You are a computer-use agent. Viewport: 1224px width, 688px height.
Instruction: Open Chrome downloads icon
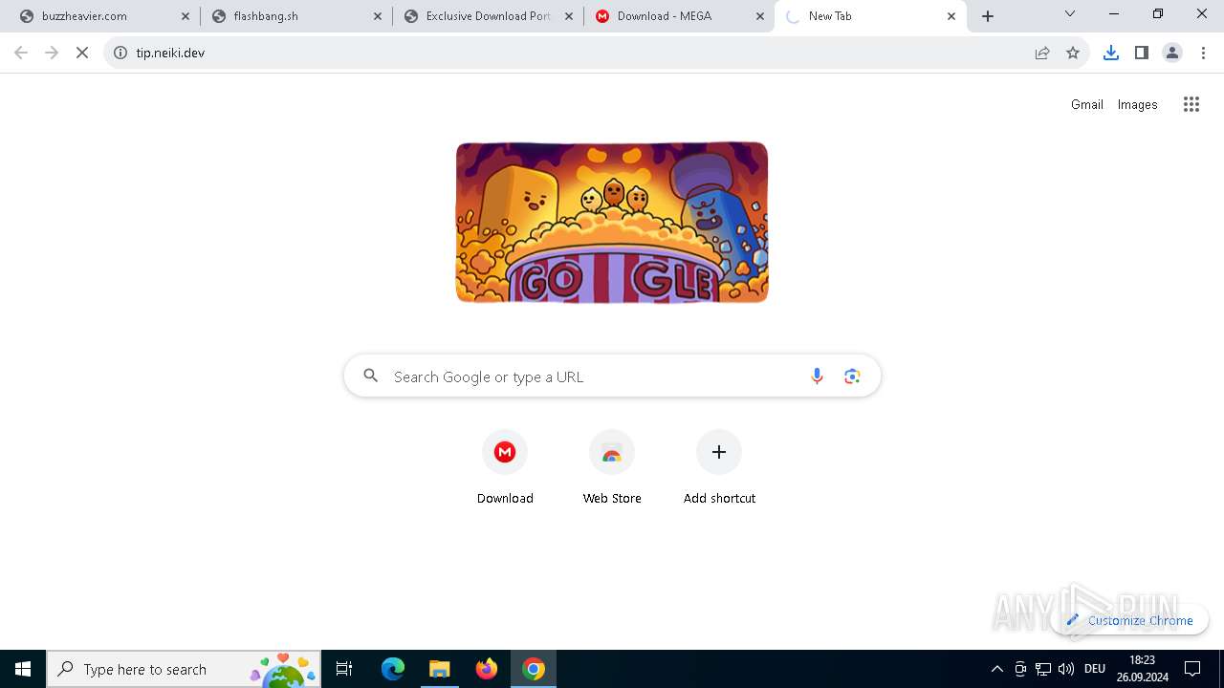(x=1110, y=53)
